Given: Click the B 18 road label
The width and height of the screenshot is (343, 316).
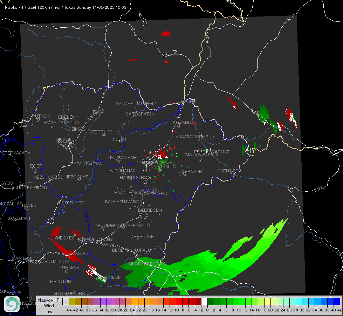Looking at the screenshot, I should (134, 32).
